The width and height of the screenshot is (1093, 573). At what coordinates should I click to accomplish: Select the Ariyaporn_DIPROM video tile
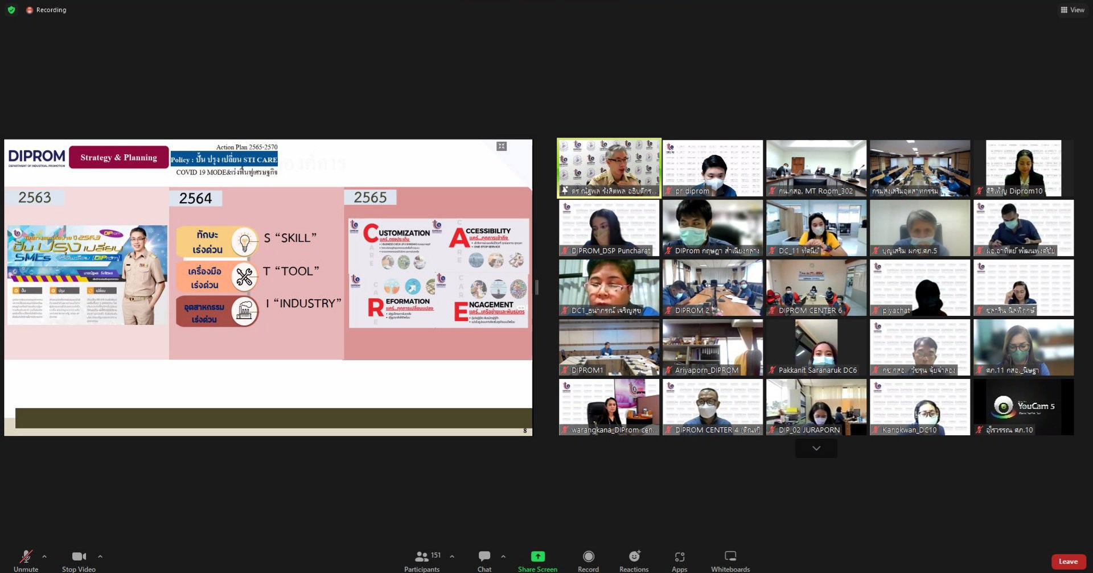click(x=713, y=347)
